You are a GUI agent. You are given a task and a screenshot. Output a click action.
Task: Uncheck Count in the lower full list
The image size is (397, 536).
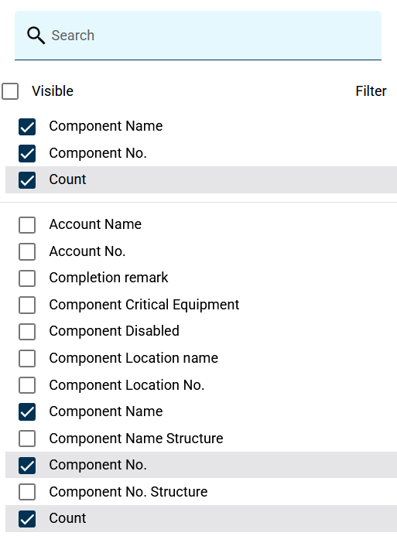point(27,518)
